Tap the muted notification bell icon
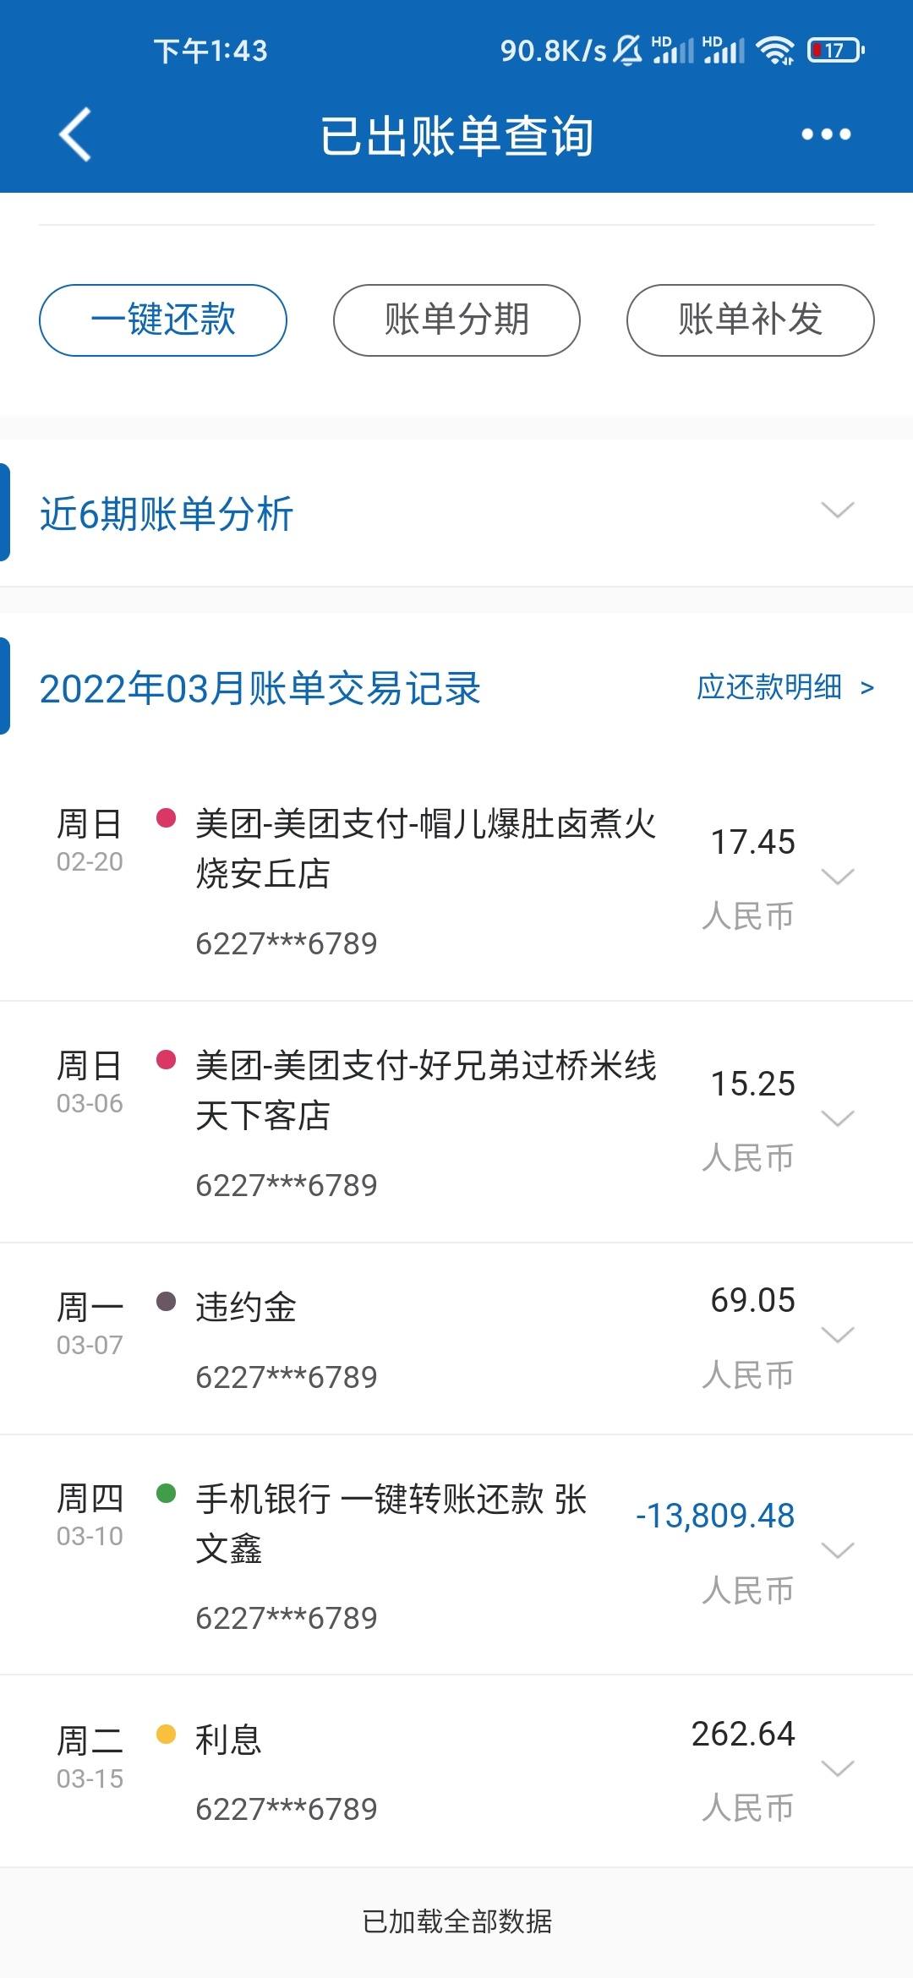The height and width of the screenshot is (1978, 913). (x=627, y=51)
